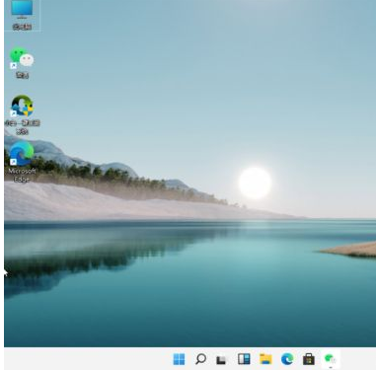This screenshot has height=370, width=376.
Task: Click the sandbar at the wallpaper's right edge
Action: coord(349,250)
